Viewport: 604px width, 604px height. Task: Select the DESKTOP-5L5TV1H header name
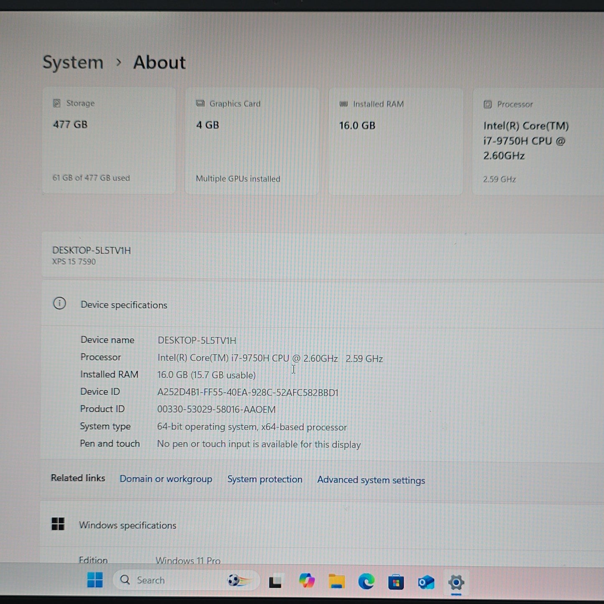point(92,250)
